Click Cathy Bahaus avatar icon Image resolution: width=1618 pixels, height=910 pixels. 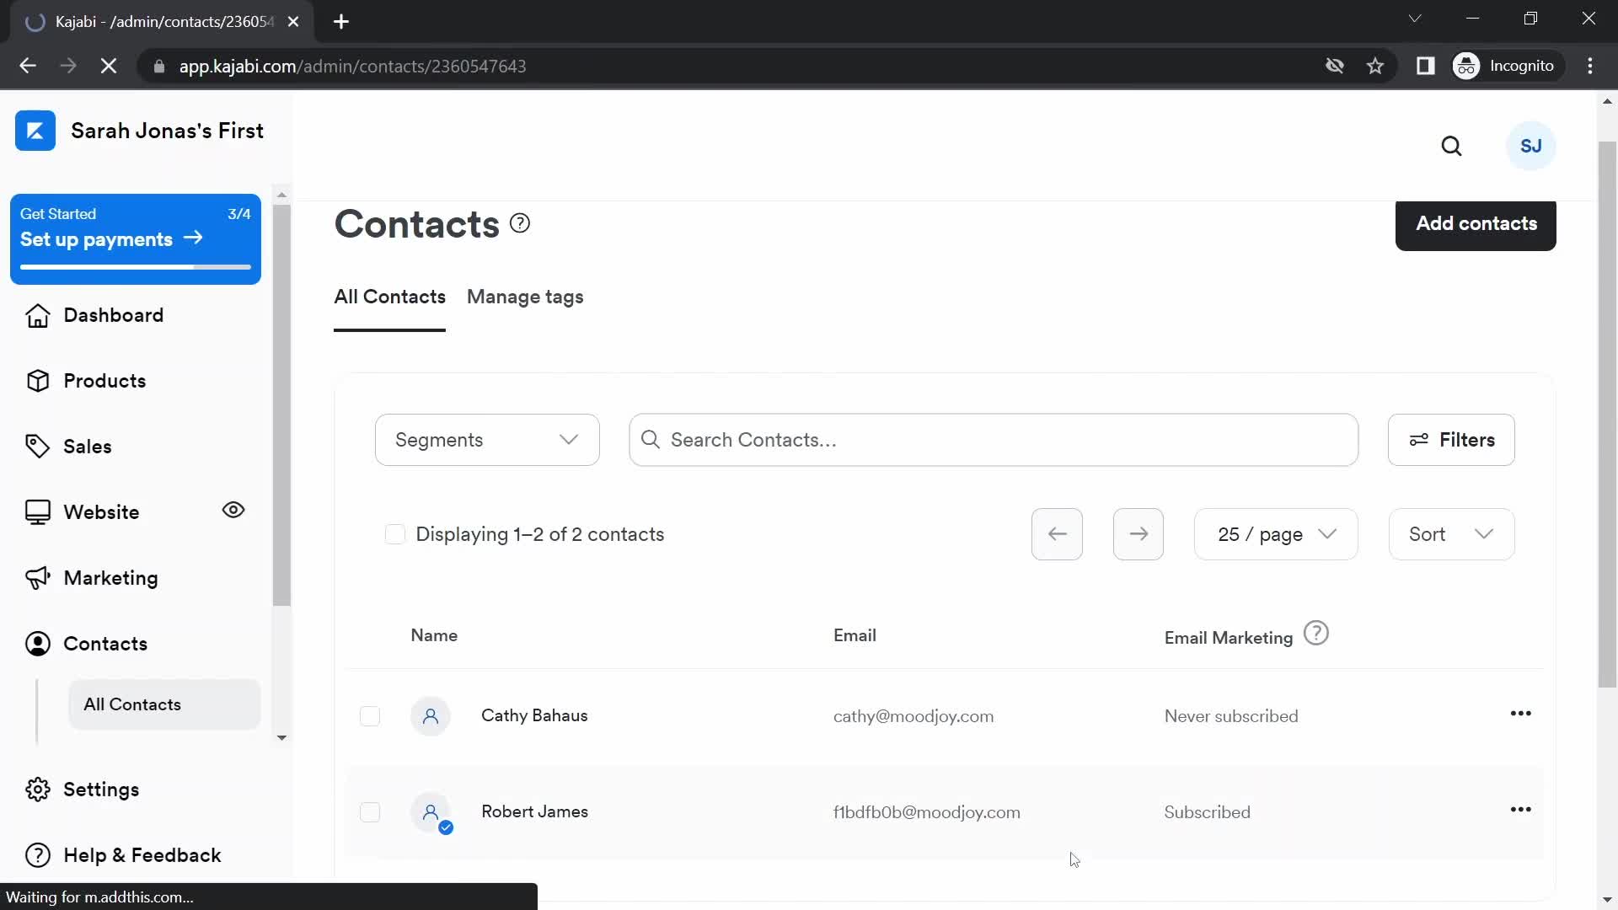click(430, 716)
